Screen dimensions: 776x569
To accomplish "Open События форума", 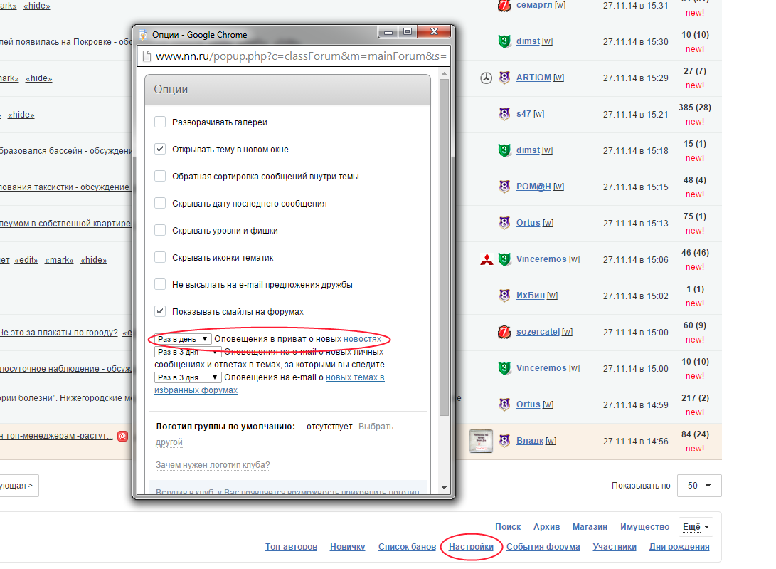I will (543, 547).
